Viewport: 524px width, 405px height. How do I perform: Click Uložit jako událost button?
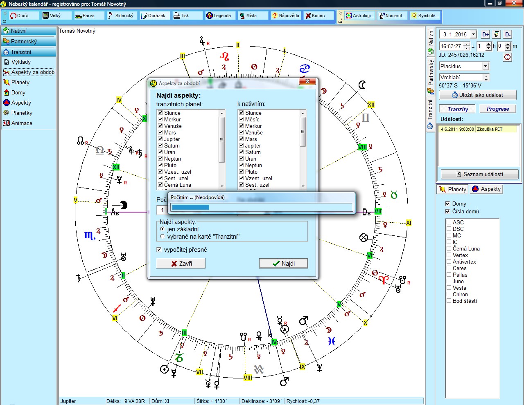click(477, 95)
